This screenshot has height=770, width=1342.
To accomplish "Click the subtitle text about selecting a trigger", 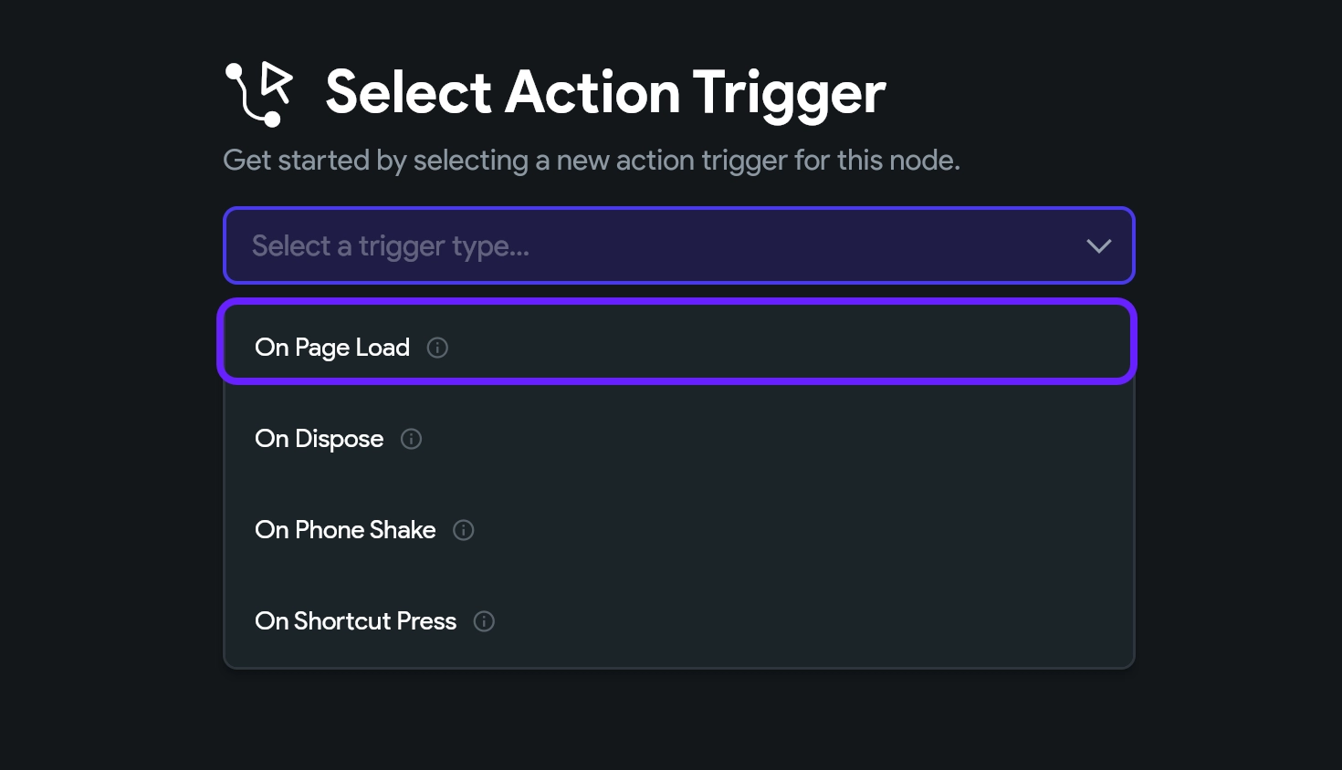I will (x=592, y=160).
